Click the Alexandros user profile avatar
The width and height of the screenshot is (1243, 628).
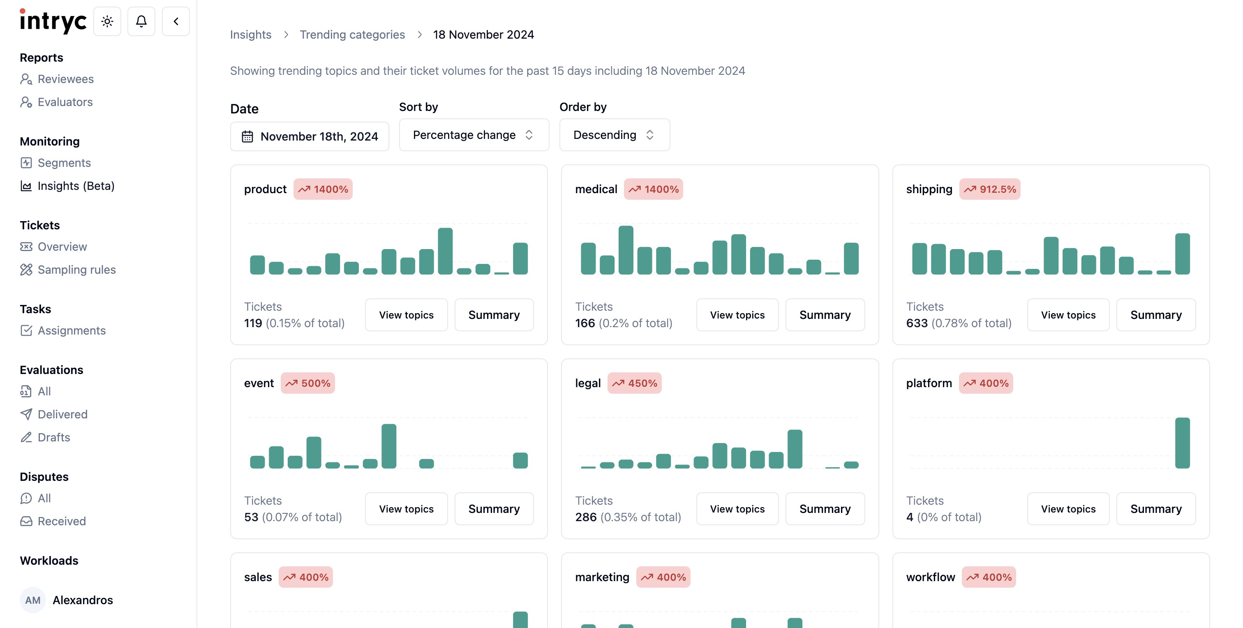point(33,600)
